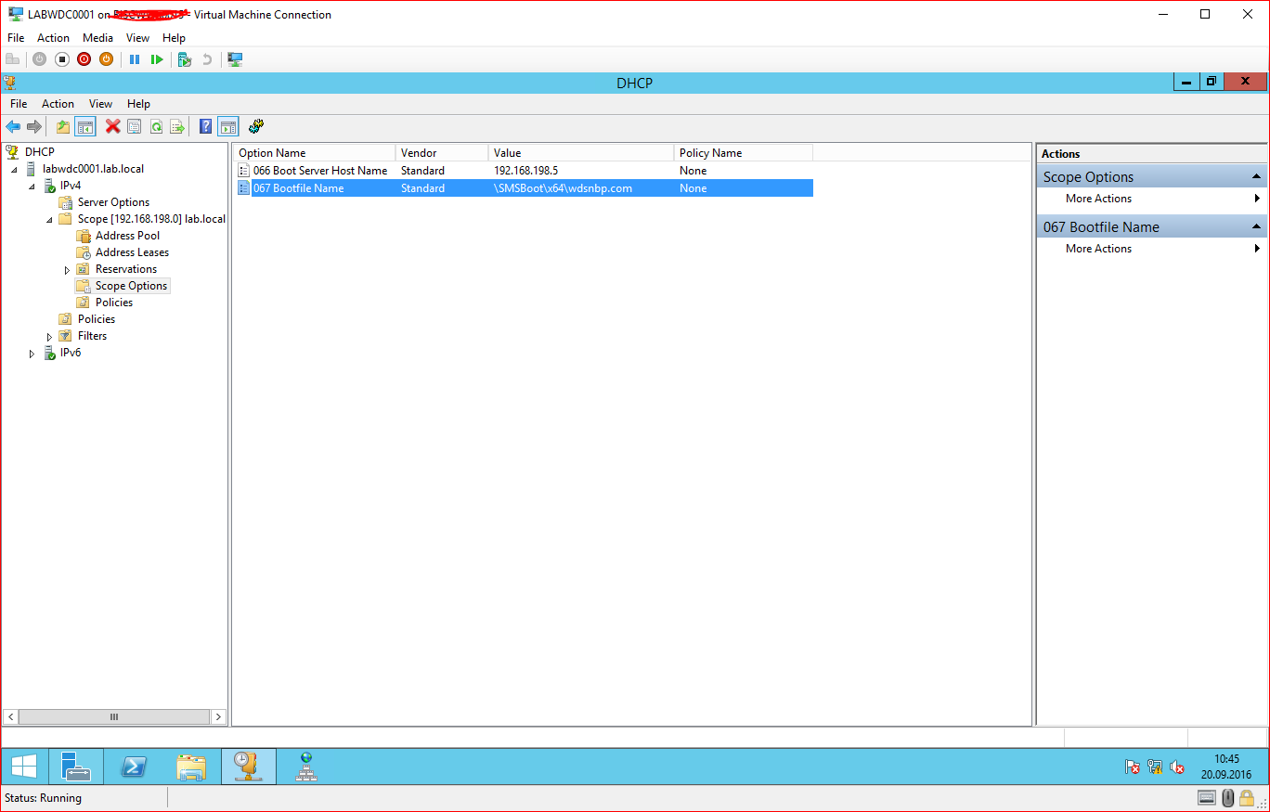Open the DHCP console's Action menu
Screen dimensions: 1270x812
click(58, 104)
